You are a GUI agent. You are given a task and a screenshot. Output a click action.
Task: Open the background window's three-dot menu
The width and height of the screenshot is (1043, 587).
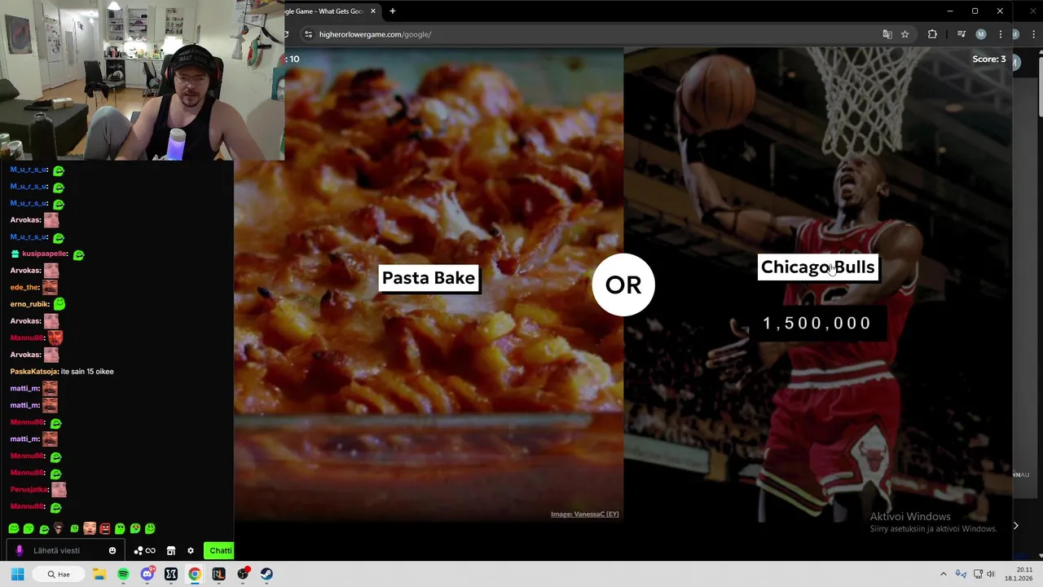click(1033, 34)
